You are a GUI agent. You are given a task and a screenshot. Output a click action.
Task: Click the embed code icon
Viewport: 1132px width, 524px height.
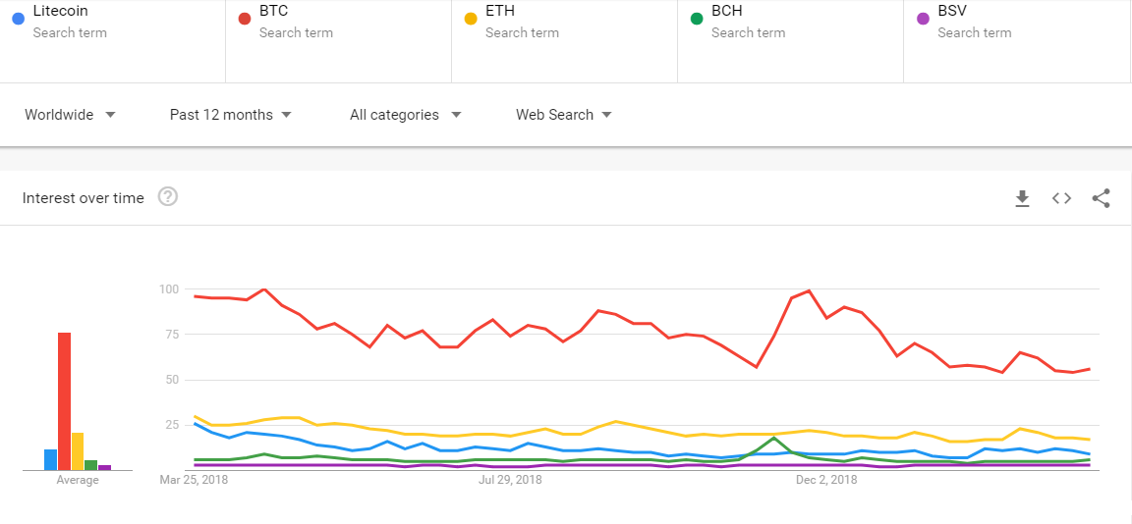[x=1061, y=198]
